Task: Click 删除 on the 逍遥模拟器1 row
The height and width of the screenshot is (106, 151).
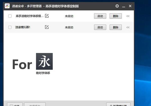Action: click(x=116, y=27)
